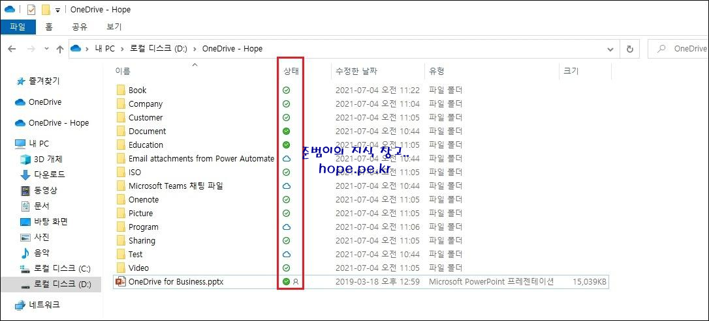Click the search magnifier icon
The width and height of the screenshot is (709, 321).
tap(662, 49)
